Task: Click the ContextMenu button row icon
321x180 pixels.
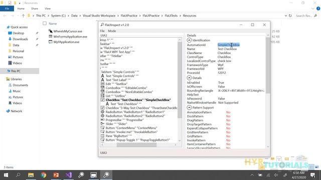Action: click(x=102, y=128)
